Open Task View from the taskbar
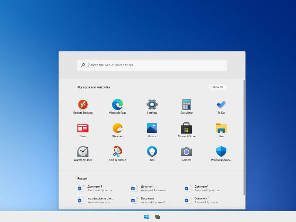The width and height of the screenshot is (296, 222). coord(158,217)
